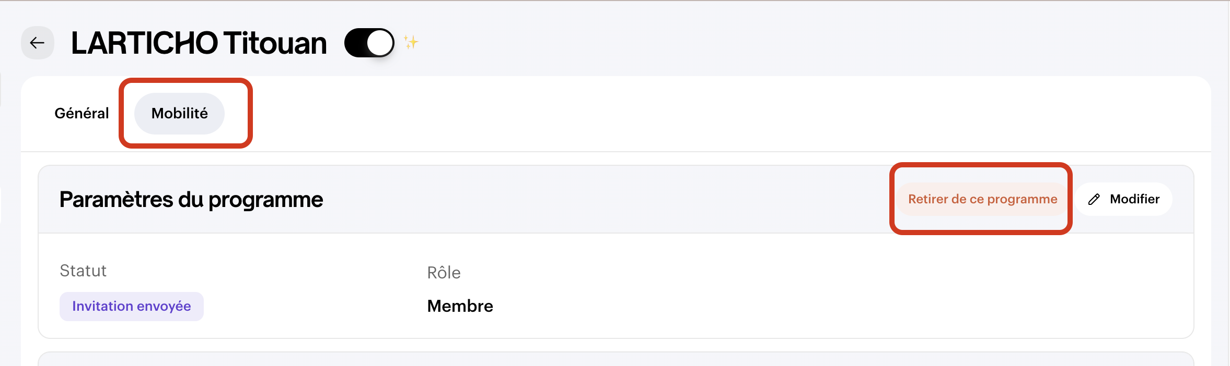Click the Paramètres du programme heading

pos(191,200)
